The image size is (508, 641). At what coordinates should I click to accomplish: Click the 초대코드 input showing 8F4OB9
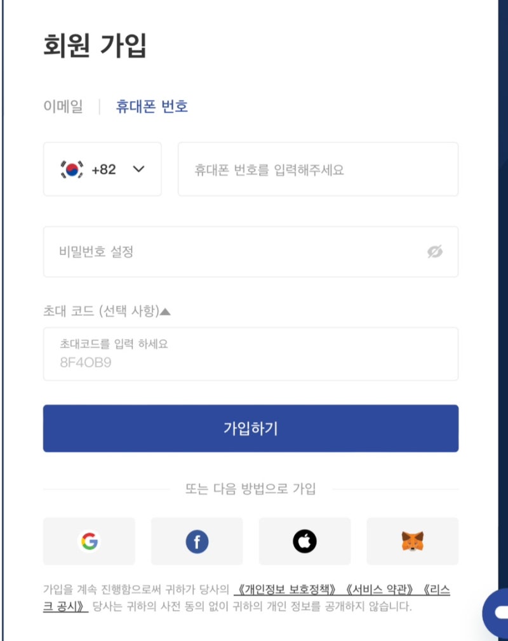pyautogui.click(x=250, y=354)
